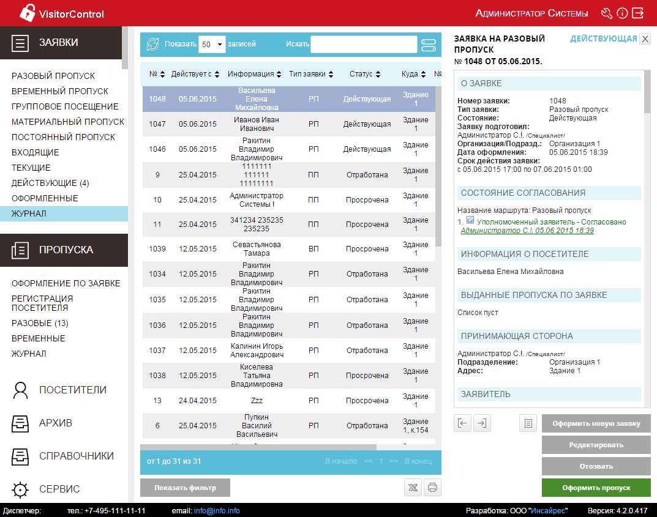Open ЖУРНАЛ under ПРОПУСКА
Screen dimensions: 657x517
(x=29, y=354)
